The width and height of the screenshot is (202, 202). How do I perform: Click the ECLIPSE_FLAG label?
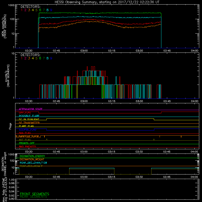point(28,130)
